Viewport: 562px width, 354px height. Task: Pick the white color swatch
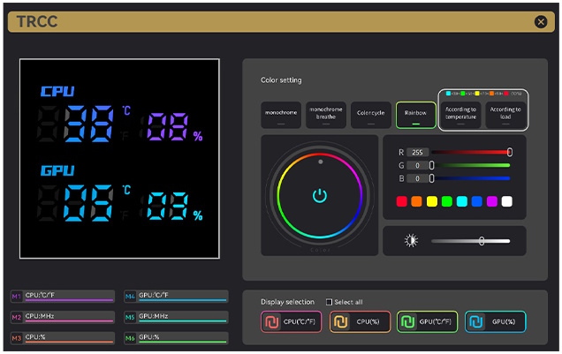tap(506, 201)
